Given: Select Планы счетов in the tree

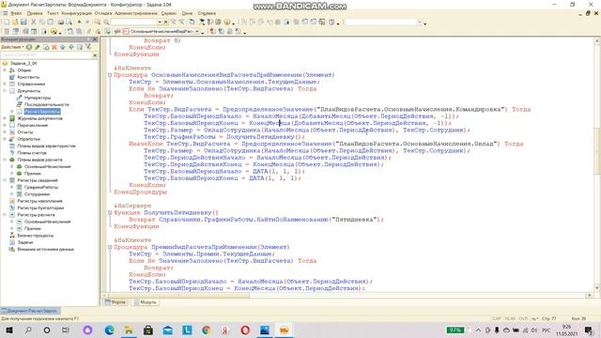Looking at the screenshot, I should coord(32,153).
